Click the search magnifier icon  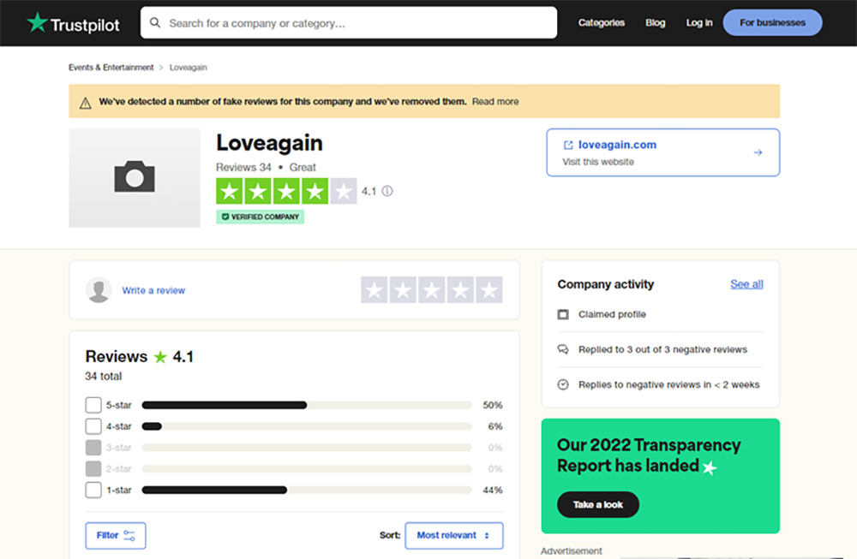155,23
